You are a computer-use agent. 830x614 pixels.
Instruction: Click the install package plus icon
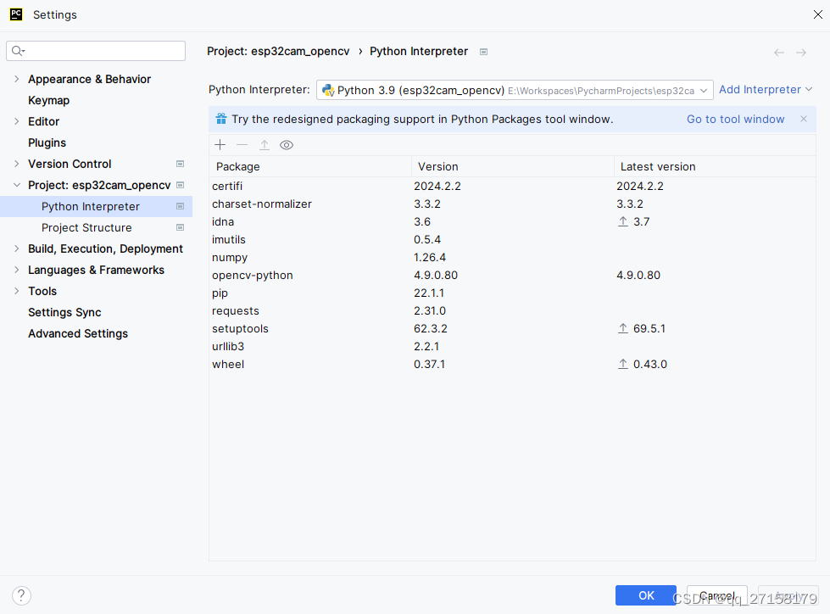(x=220, y=145)
